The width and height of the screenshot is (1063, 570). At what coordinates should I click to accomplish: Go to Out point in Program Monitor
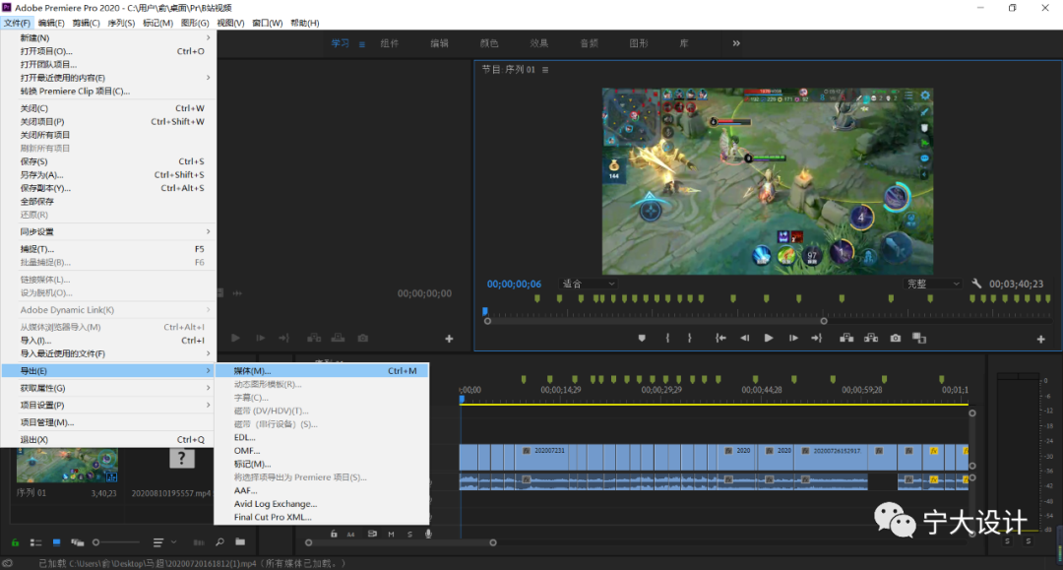point(817,339)
